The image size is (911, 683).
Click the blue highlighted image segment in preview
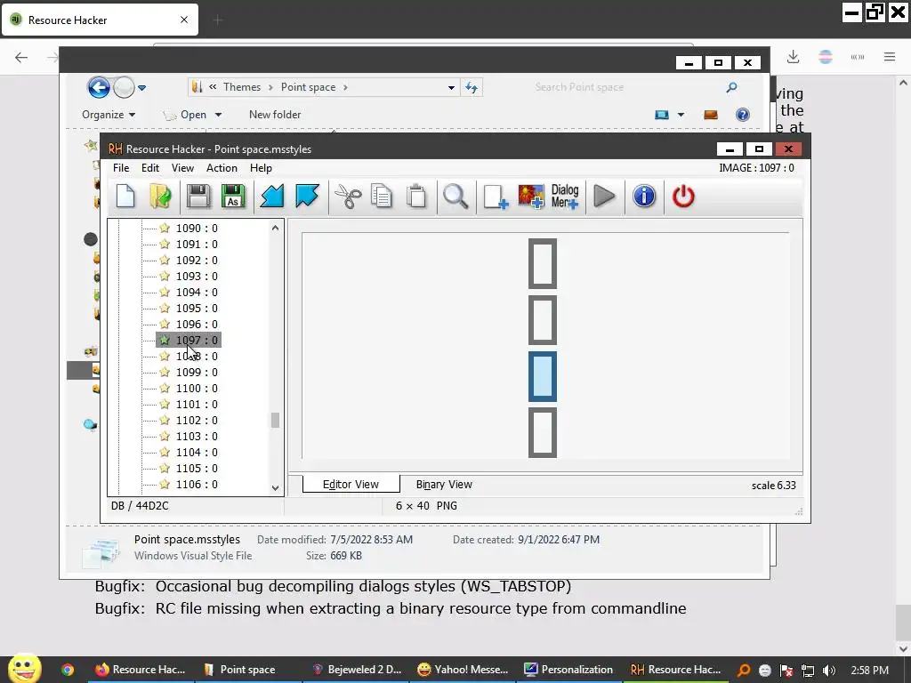coord(542,376)
